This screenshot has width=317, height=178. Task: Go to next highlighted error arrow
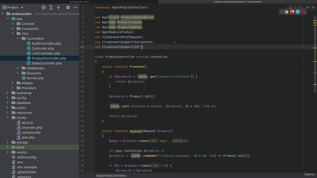314,7
